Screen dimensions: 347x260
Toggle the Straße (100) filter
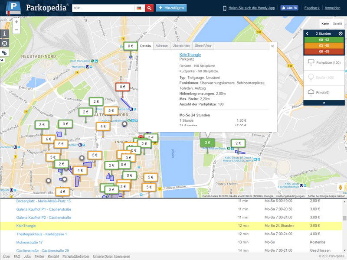[x=324, y=78]
